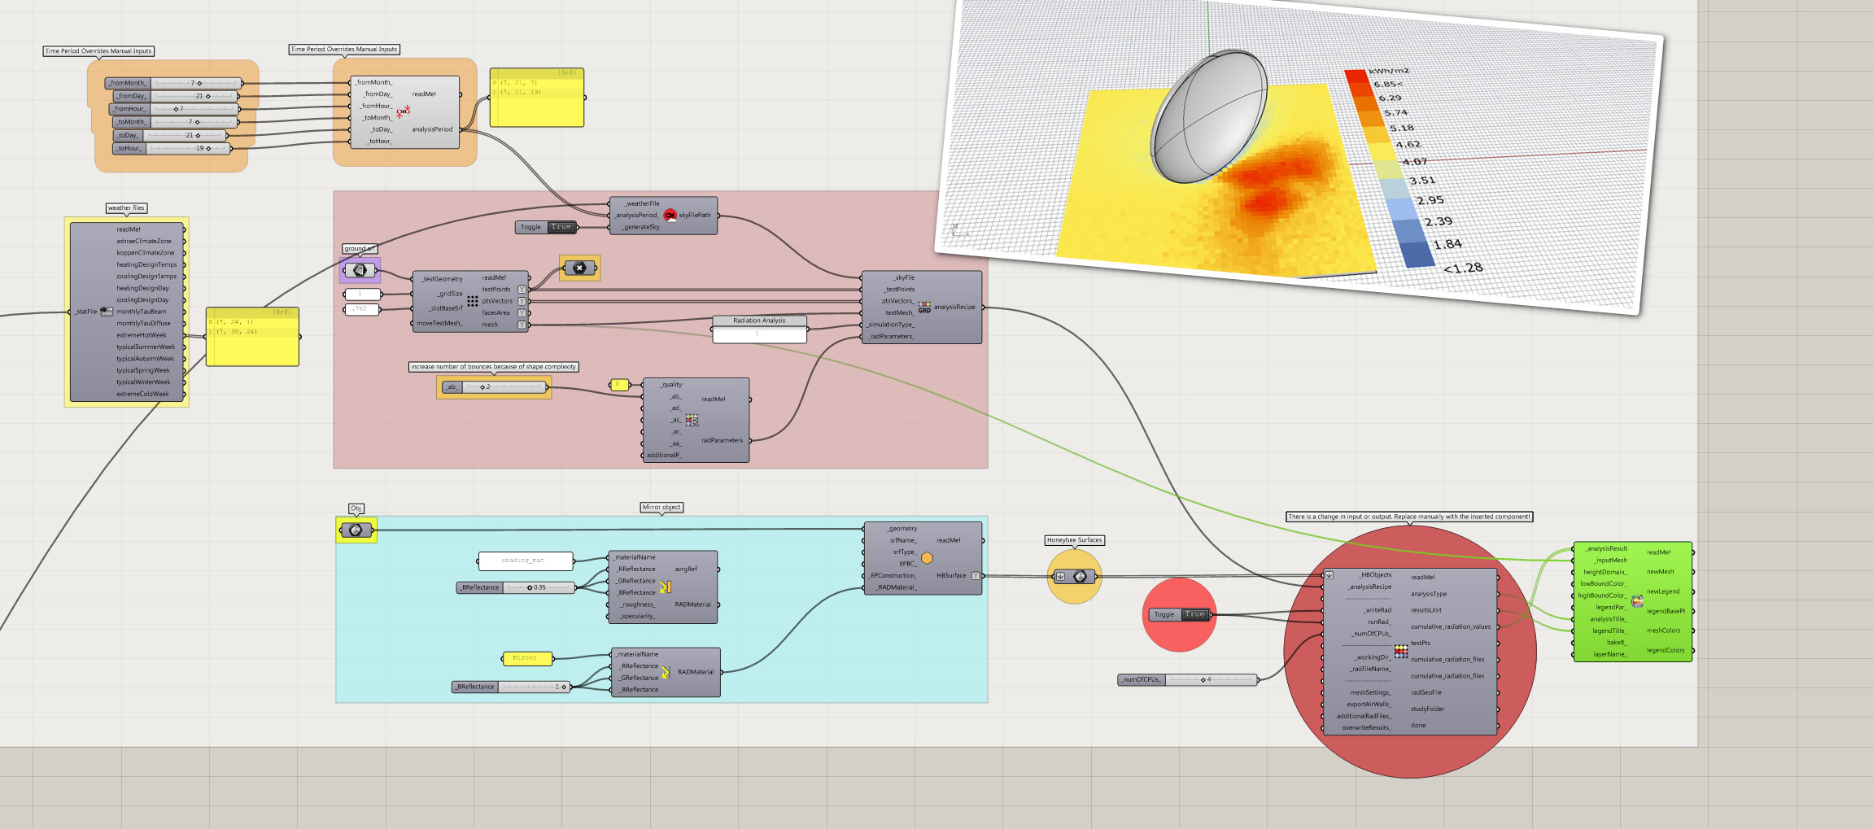1873x829 pixels.
Task: Select the yellow panel beside extremeHotWeek output
Action: pyautogui.click(x=252, y=337)
